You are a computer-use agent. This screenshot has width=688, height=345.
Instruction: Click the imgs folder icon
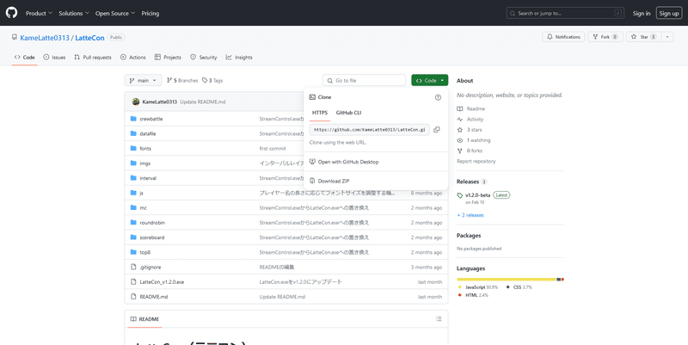coord(133,163)
